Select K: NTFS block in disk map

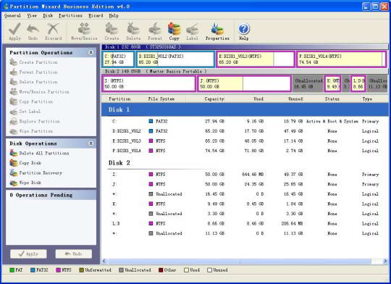(x=332, y=83)
